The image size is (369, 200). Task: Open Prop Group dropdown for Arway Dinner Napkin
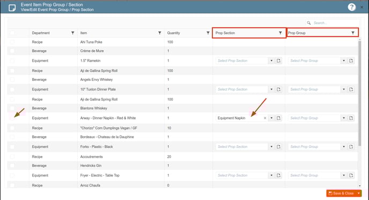coord(344,118)
